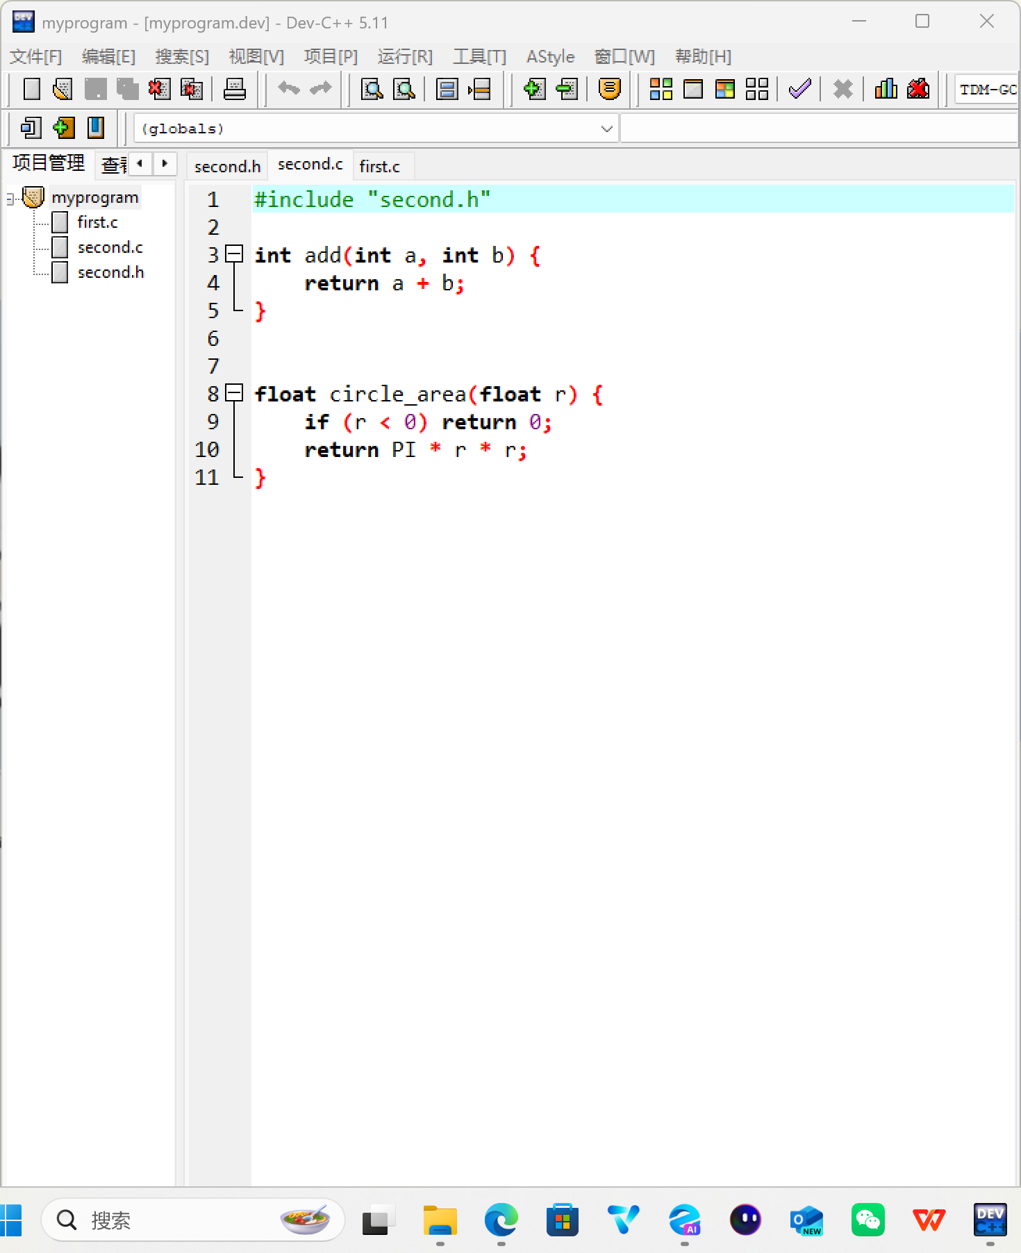Compile the project with four-color squares icon
The width and height of the screenshot is (1021, 1253).
[661, 89]
